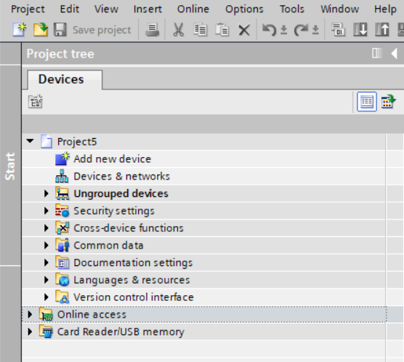Image resolution: width=404 pixels, height=362 pixels.
Task: Toggle the Project tree column layout icon
Action: pyautogui.click(x=377, y=53)
